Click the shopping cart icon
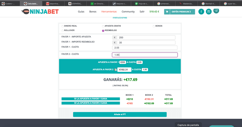 tap(167, 11)
